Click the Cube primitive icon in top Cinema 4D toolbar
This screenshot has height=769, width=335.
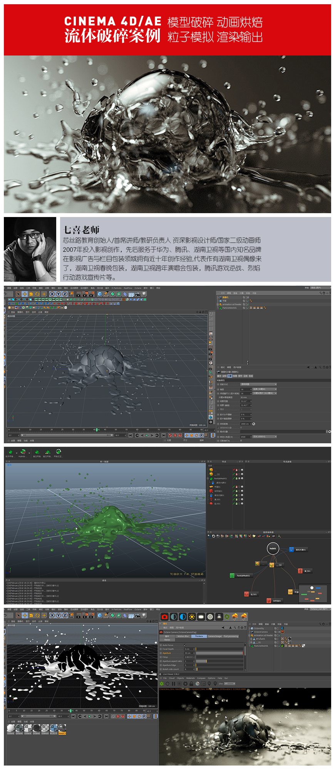(x=100, y=294)
